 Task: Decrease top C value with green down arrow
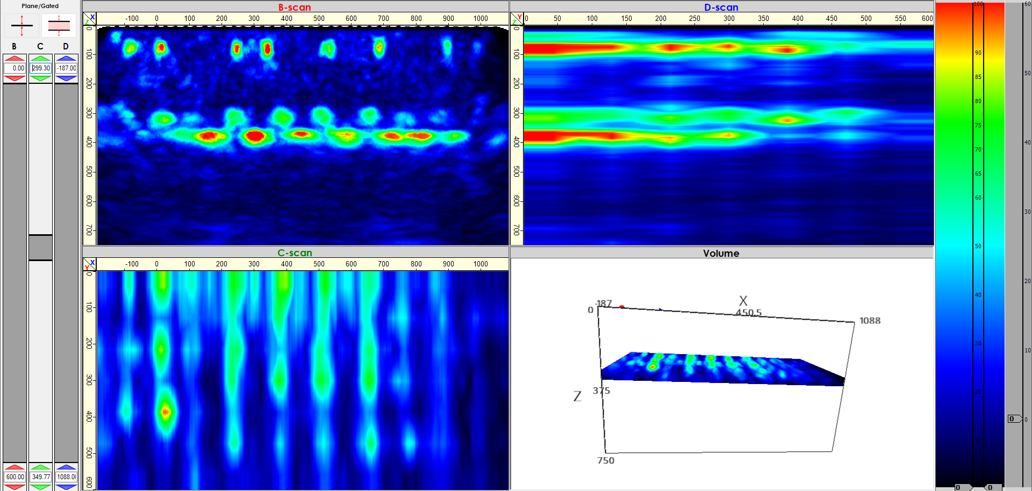[x=40, y=78]
